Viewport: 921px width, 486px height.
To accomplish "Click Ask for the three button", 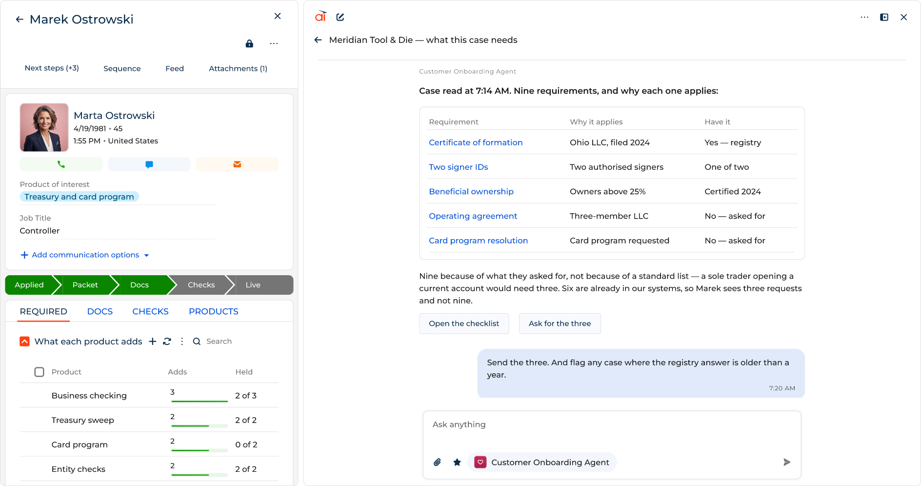I will point(560,324).
